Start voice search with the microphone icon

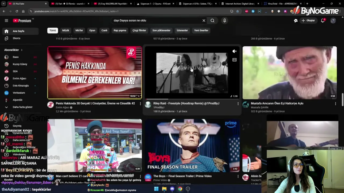pyautogui.click(x=225, y=20)
